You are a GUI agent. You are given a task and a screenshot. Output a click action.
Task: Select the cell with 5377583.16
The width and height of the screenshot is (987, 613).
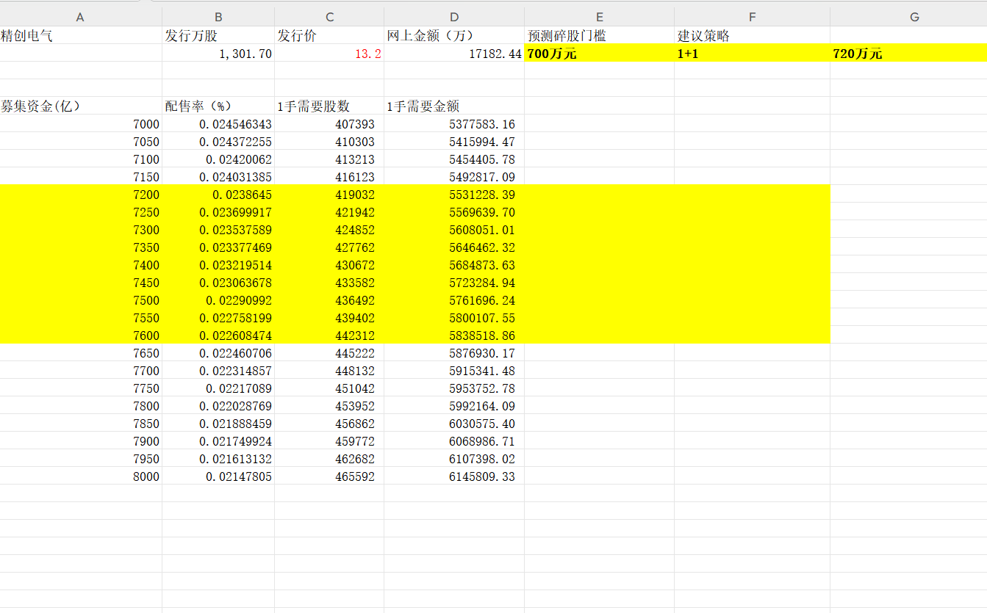click(454, 123)
